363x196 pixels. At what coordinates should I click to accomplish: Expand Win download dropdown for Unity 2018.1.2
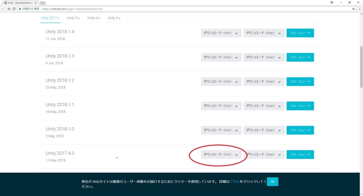click(221, 82)
